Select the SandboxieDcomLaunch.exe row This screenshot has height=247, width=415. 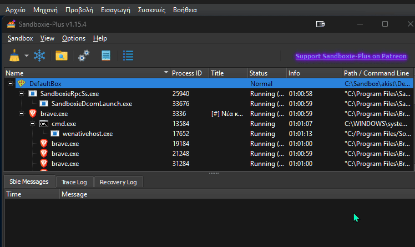pos(209,104)
